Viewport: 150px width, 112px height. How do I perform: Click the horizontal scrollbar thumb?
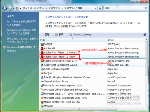[x=79, y=109]
